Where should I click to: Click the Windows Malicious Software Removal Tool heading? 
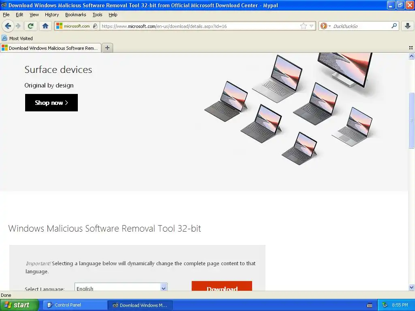click(105, 228)
